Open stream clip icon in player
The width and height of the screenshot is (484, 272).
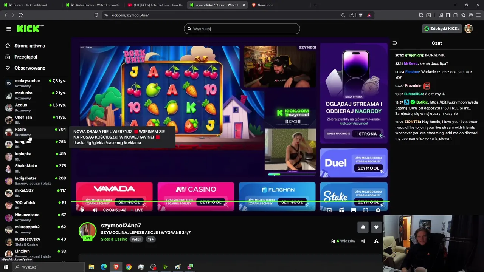click(341, 210)
